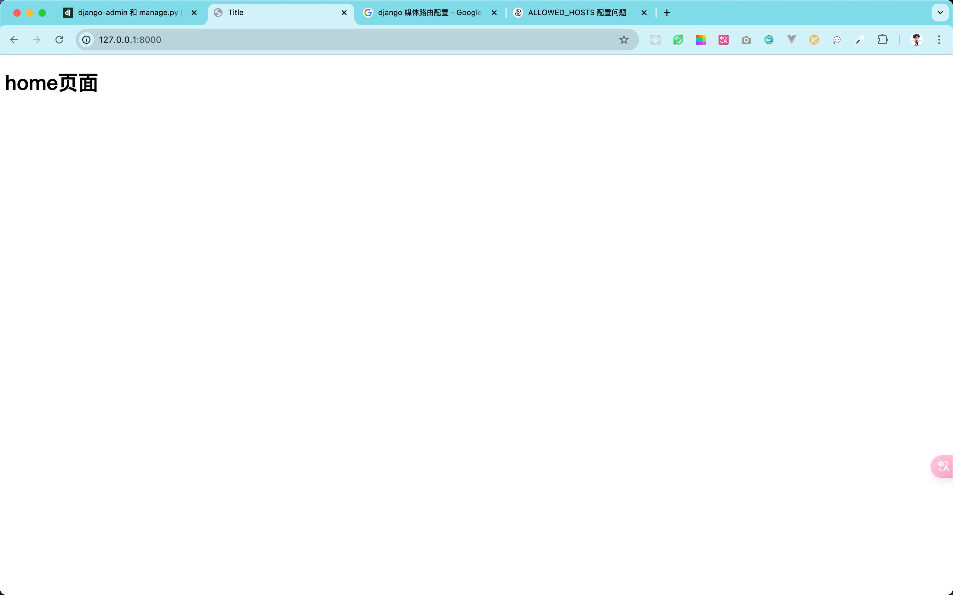This screenshot has height=595, width=953.
Task: Go back to the previous page
Action: click(14, 40)
